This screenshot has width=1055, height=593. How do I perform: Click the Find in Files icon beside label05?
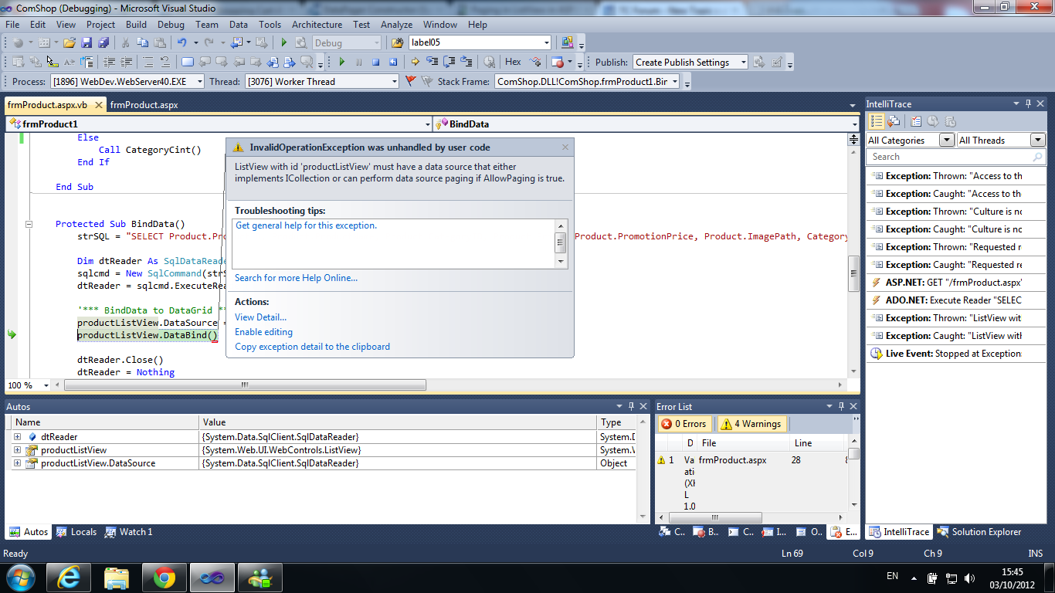click(397, 43)
